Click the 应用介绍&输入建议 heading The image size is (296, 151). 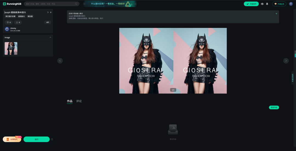tap(76, 14)
